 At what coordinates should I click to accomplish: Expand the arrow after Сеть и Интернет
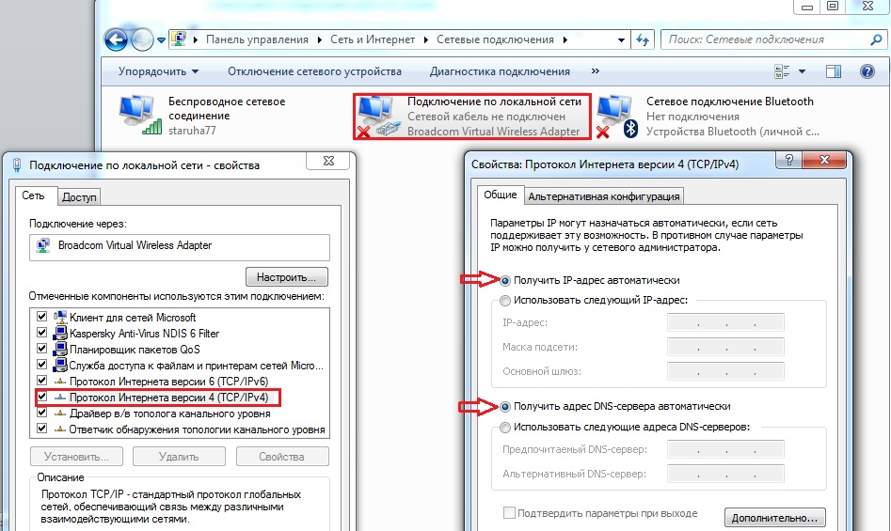(x=426, y=39)
